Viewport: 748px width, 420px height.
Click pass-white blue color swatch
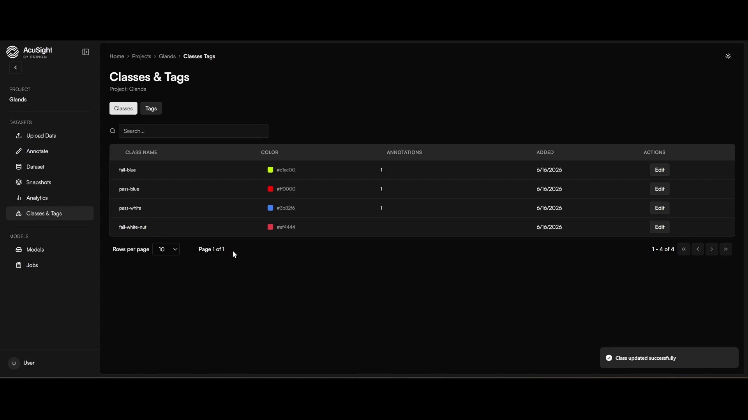click(270, 208)
